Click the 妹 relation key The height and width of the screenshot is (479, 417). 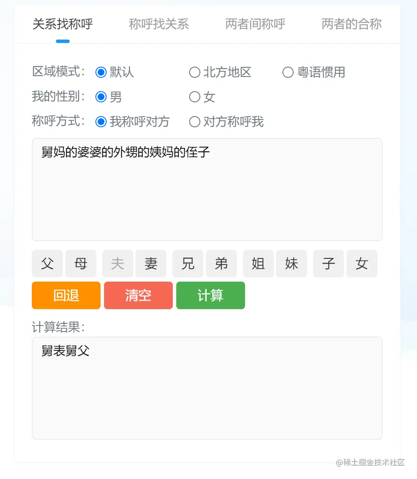point(291,263)
